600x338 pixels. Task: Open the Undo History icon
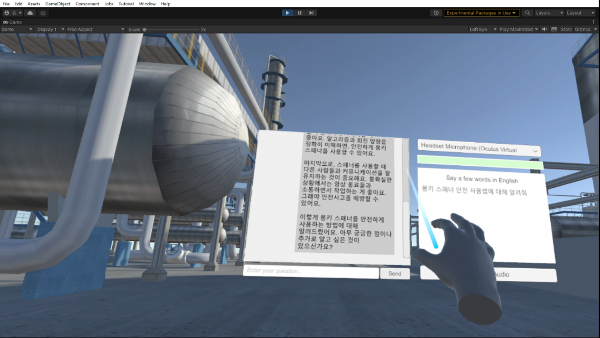pyautogui.click(x=436, y=13)
